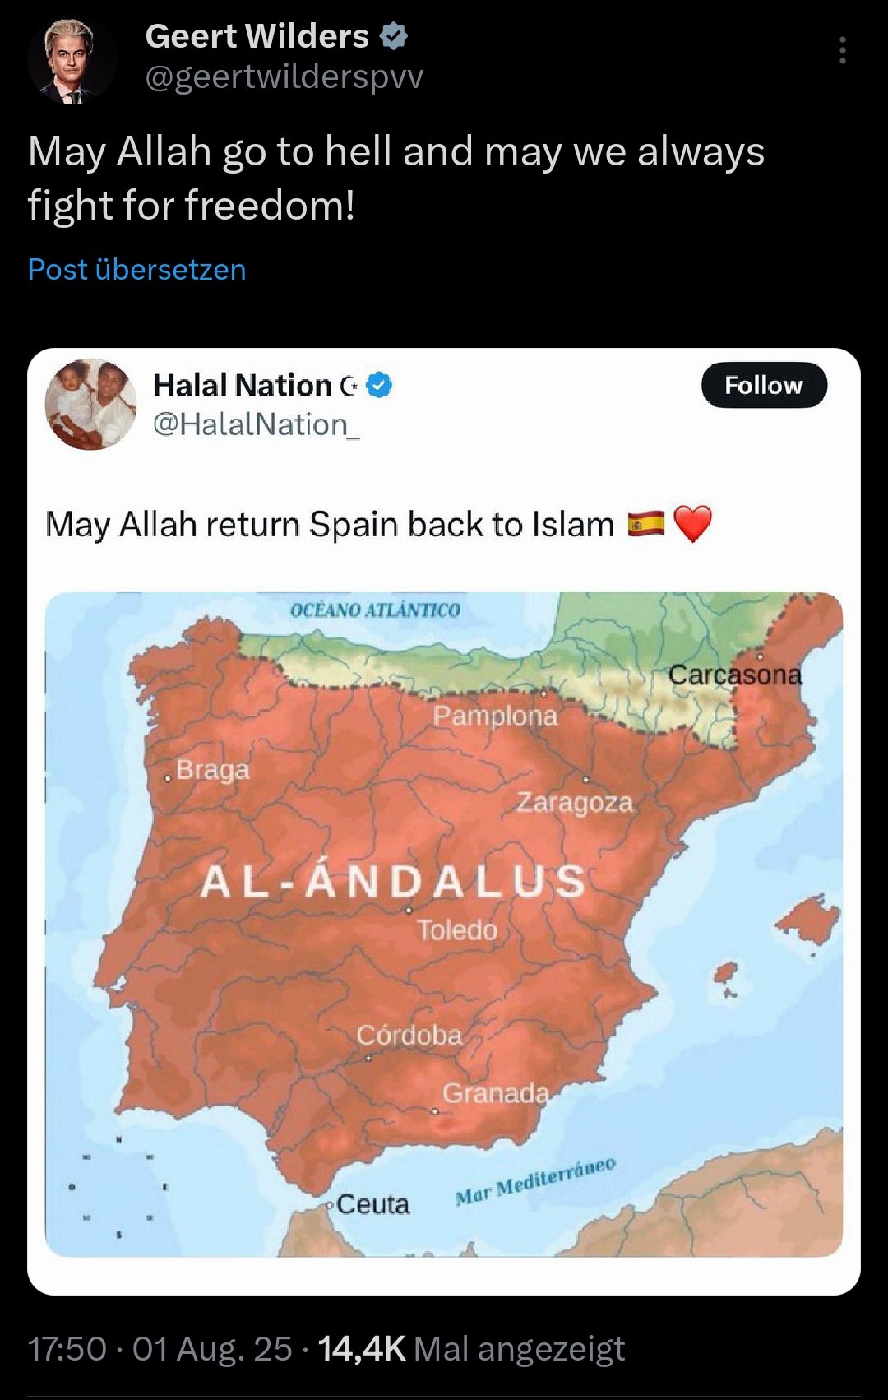The width and height of the screenshot is (888, 1400).
Task: Tap the @geertwilderspvv handle
Action: [284, 77]
